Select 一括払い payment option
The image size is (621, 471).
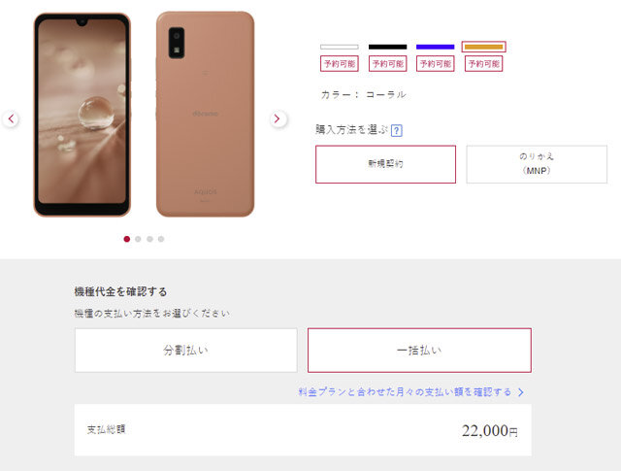coord(419,350)
